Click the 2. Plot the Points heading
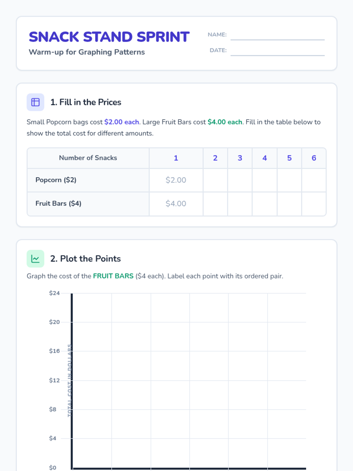Screen dimensions: 353x471 point(86,259)
